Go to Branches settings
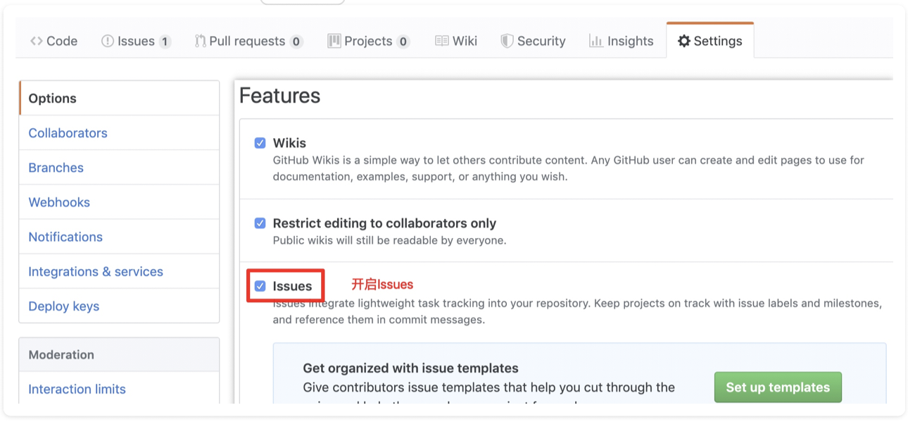The image size is (908, 424). tap(56, 168)
